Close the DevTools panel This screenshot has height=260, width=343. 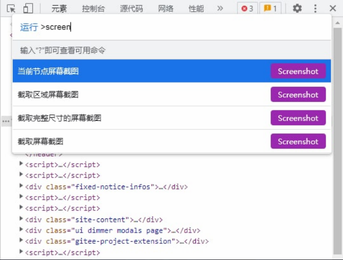pyautogui.click(x=333, y=8)
